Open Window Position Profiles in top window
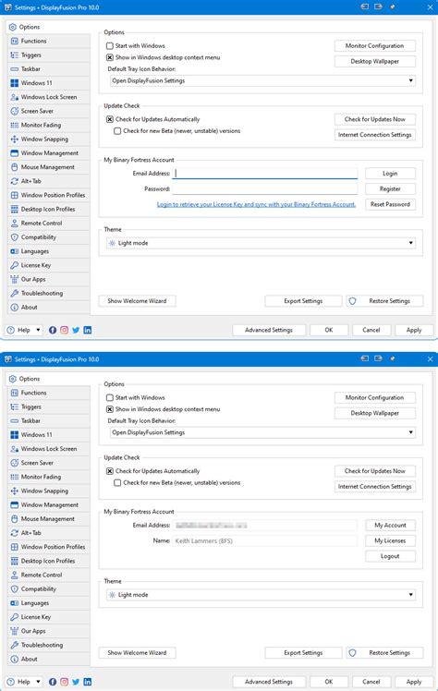The height and width of the screenshot is (691, 438). [x=48, y=195]
